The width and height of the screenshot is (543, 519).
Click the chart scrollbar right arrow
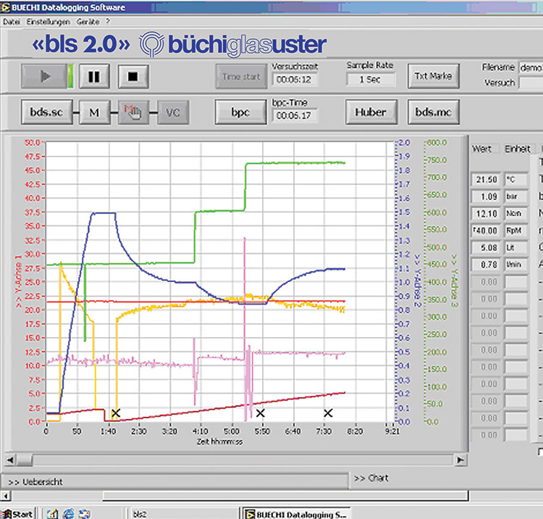click(460, 460)
